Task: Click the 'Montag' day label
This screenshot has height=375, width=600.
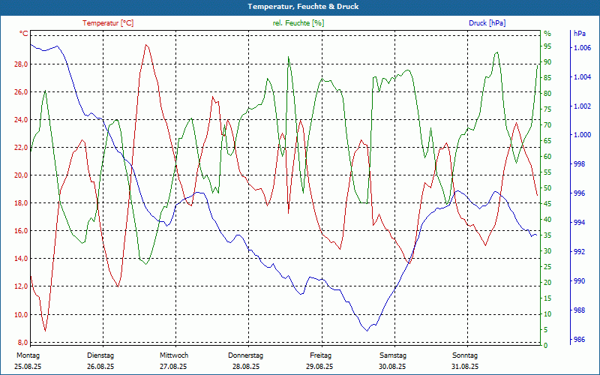Action: tap(27, 355)
